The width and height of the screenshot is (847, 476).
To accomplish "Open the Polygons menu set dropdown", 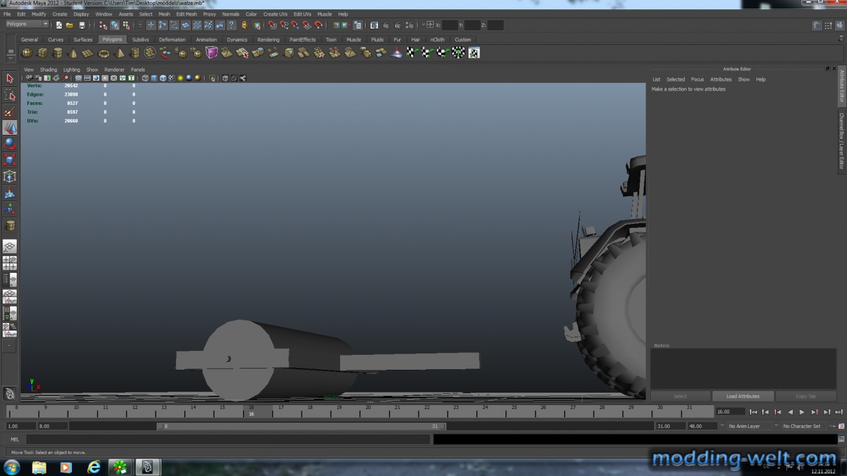I will coord(27,25).
